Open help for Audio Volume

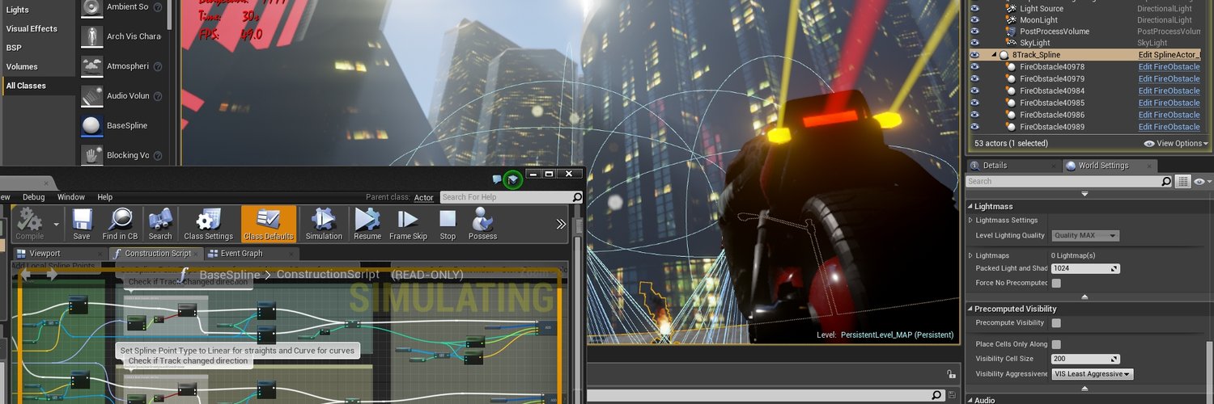point(158,96)
